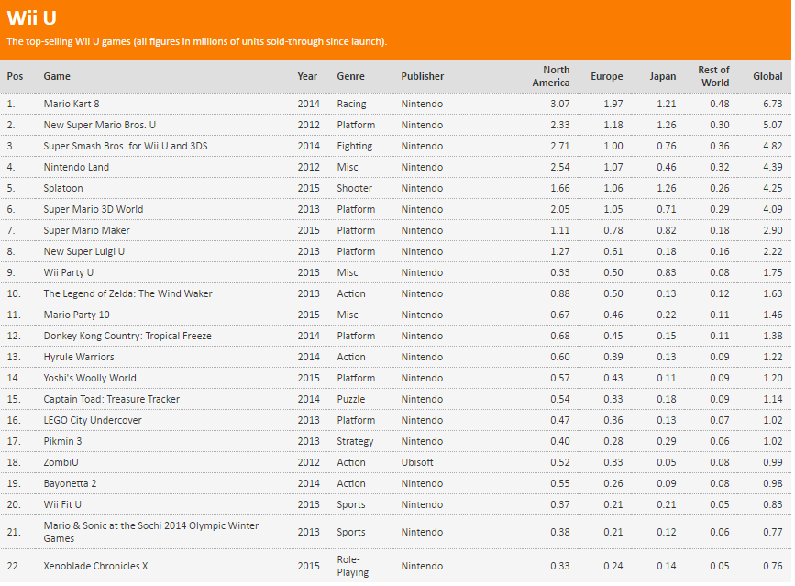
Task: Click the Japan column header
Action: point(663,76)
